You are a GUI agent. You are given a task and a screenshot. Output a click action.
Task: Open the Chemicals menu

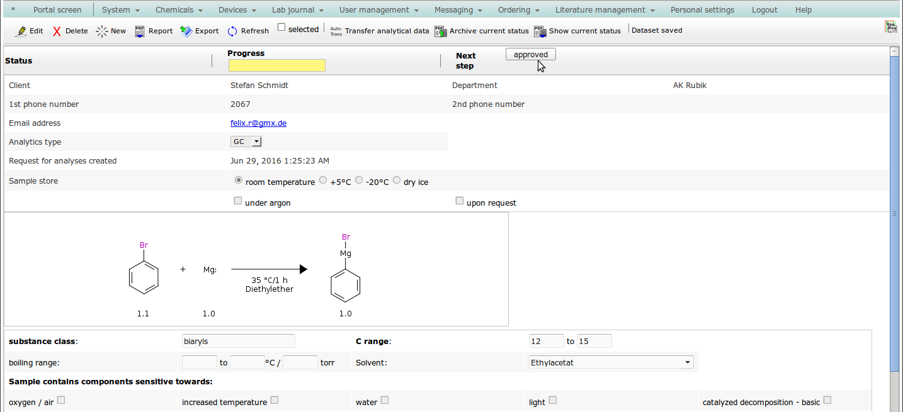pos(179,10)
